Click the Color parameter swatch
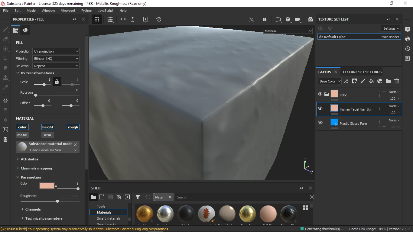 click(x=47, y=186)
